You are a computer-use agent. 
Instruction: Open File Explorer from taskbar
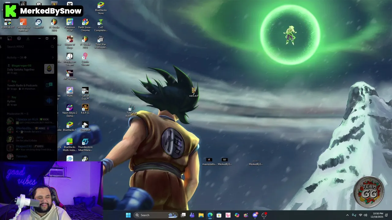point(201,215)
